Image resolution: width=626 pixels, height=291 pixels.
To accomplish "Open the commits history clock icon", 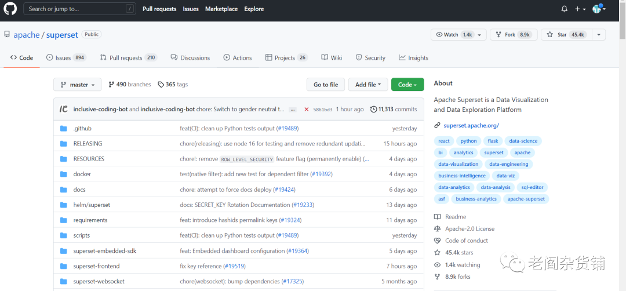I will (x=373, y=109).
